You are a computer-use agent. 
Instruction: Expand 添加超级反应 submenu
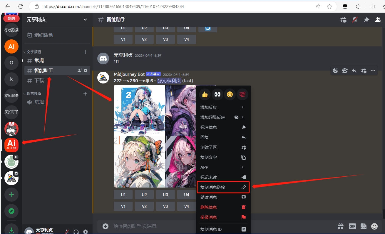223,117
